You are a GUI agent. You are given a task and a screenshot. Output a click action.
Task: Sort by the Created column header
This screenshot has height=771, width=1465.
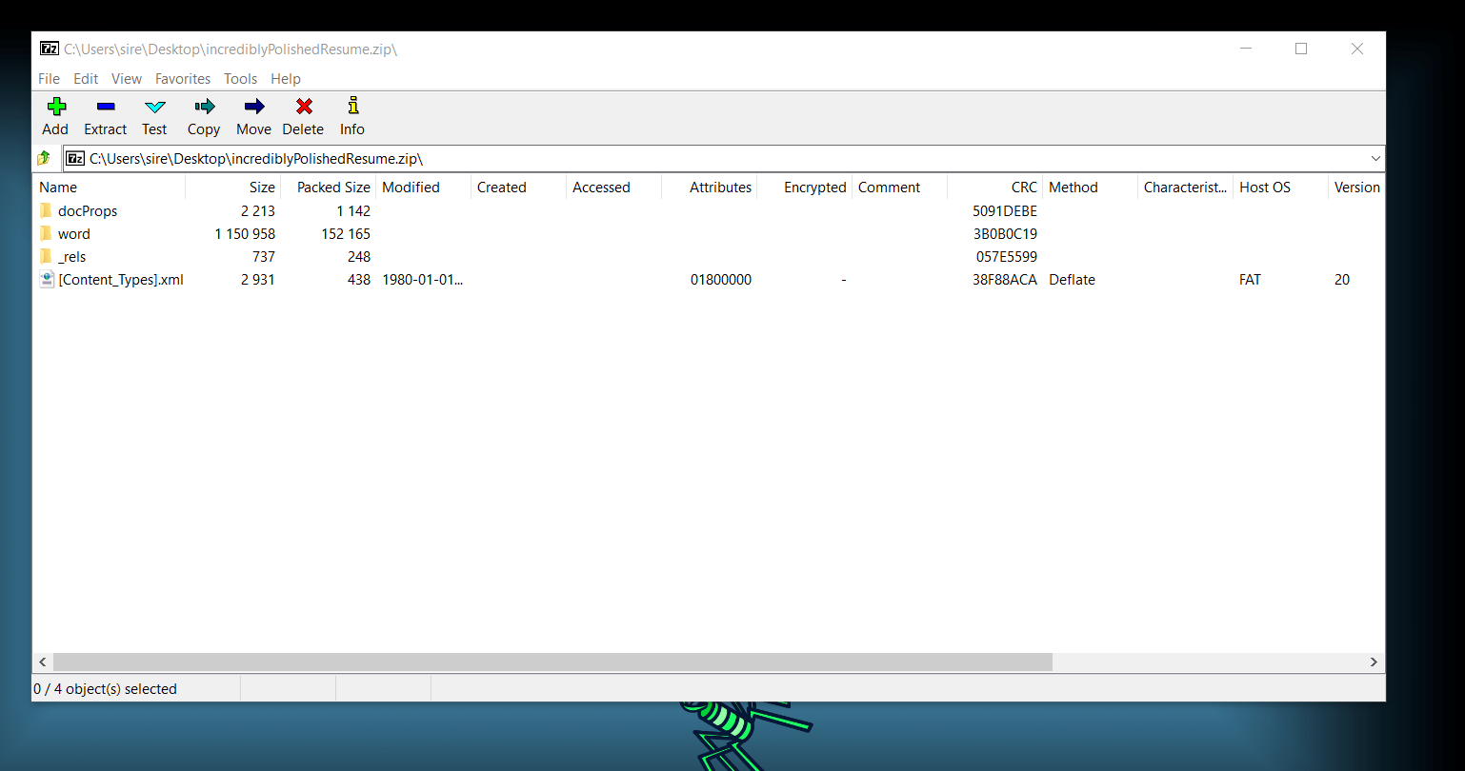pos(519,188)
